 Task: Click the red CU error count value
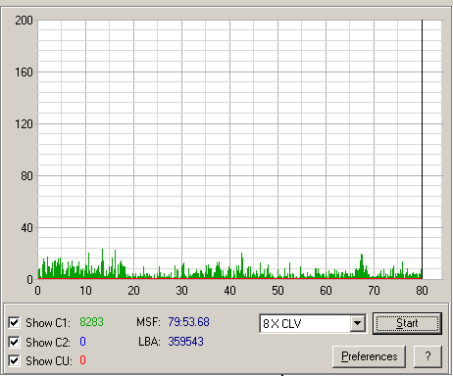coord(82,360)
